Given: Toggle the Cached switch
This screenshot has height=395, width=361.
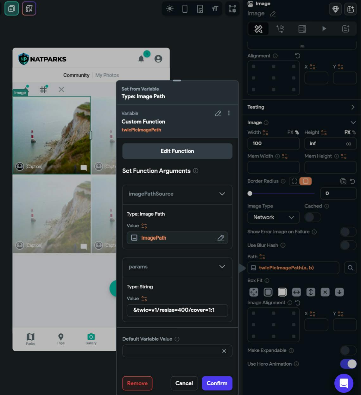Looking at the screenshot, I should [313, 217].
